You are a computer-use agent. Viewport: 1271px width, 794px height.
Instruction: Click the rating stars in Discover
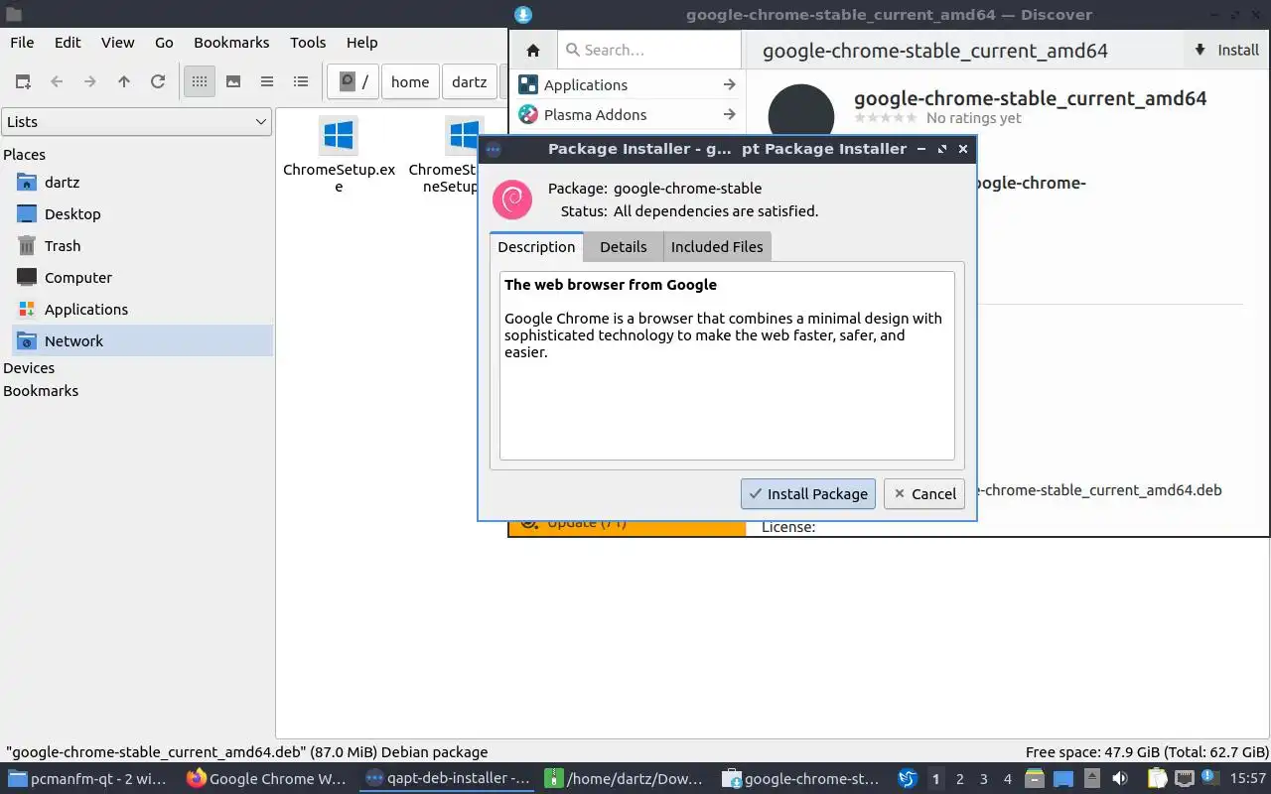pos(886,118)
